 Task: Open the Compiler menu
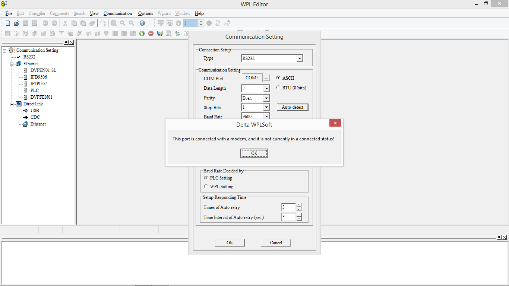pos(37,13)
